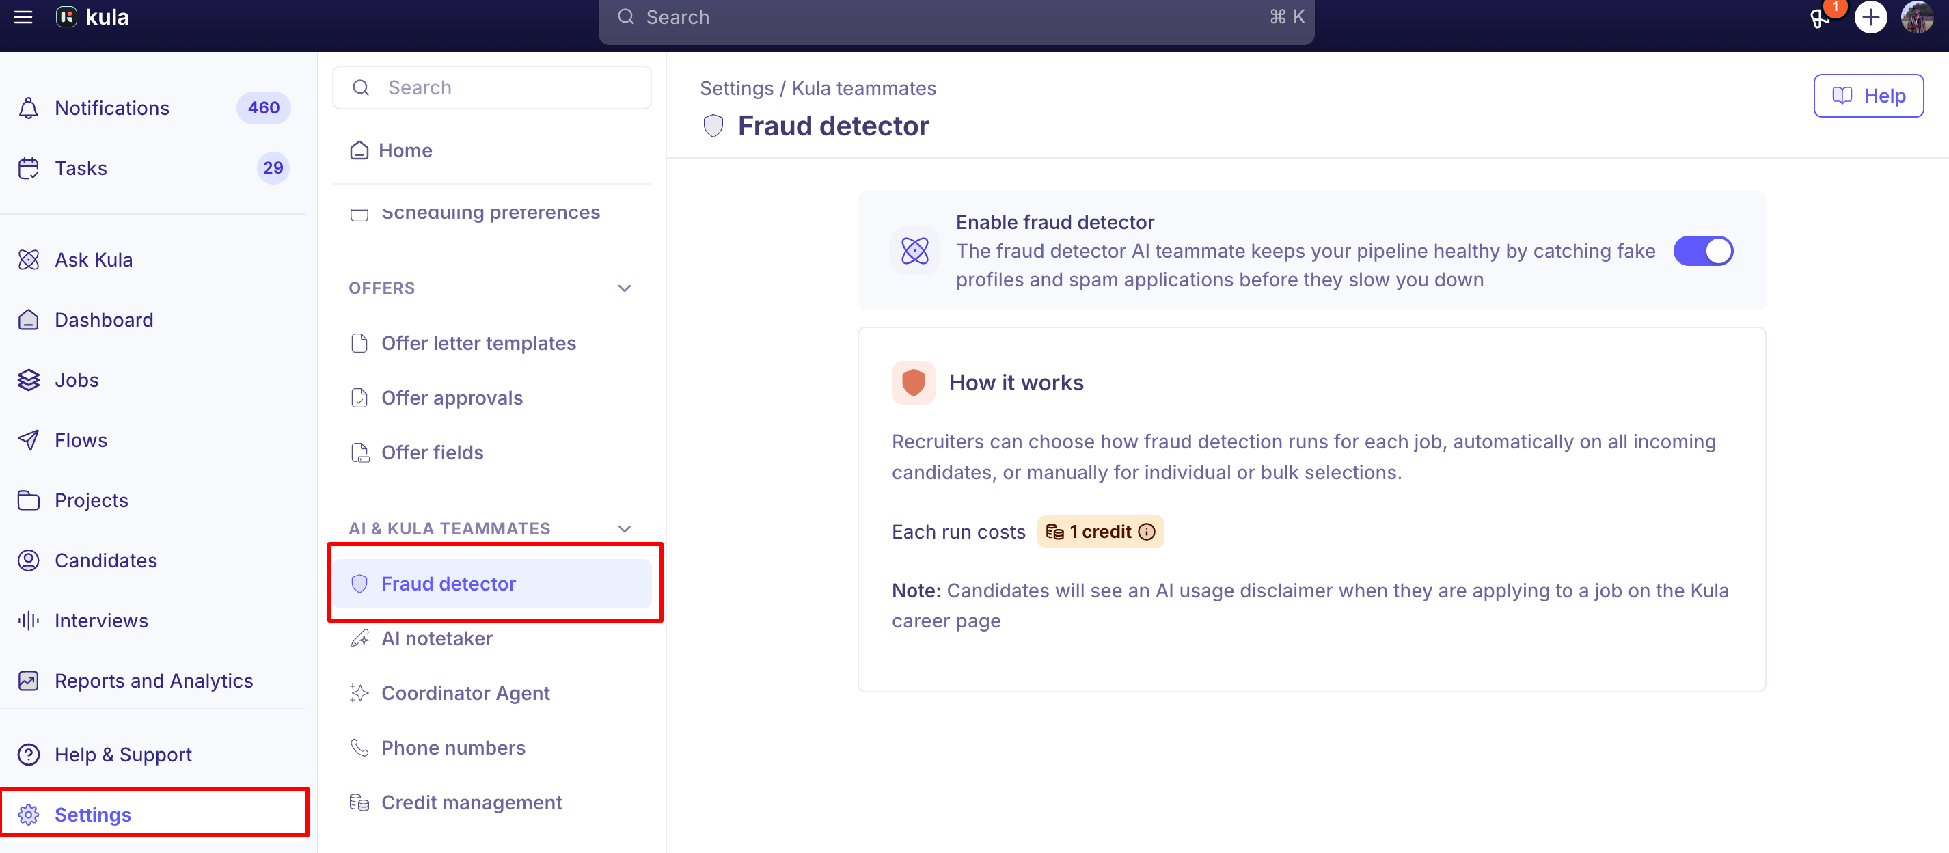This screenshot has width=1949, height=853.
Task: Click the Projects folder icon
Action: (29, 500)
